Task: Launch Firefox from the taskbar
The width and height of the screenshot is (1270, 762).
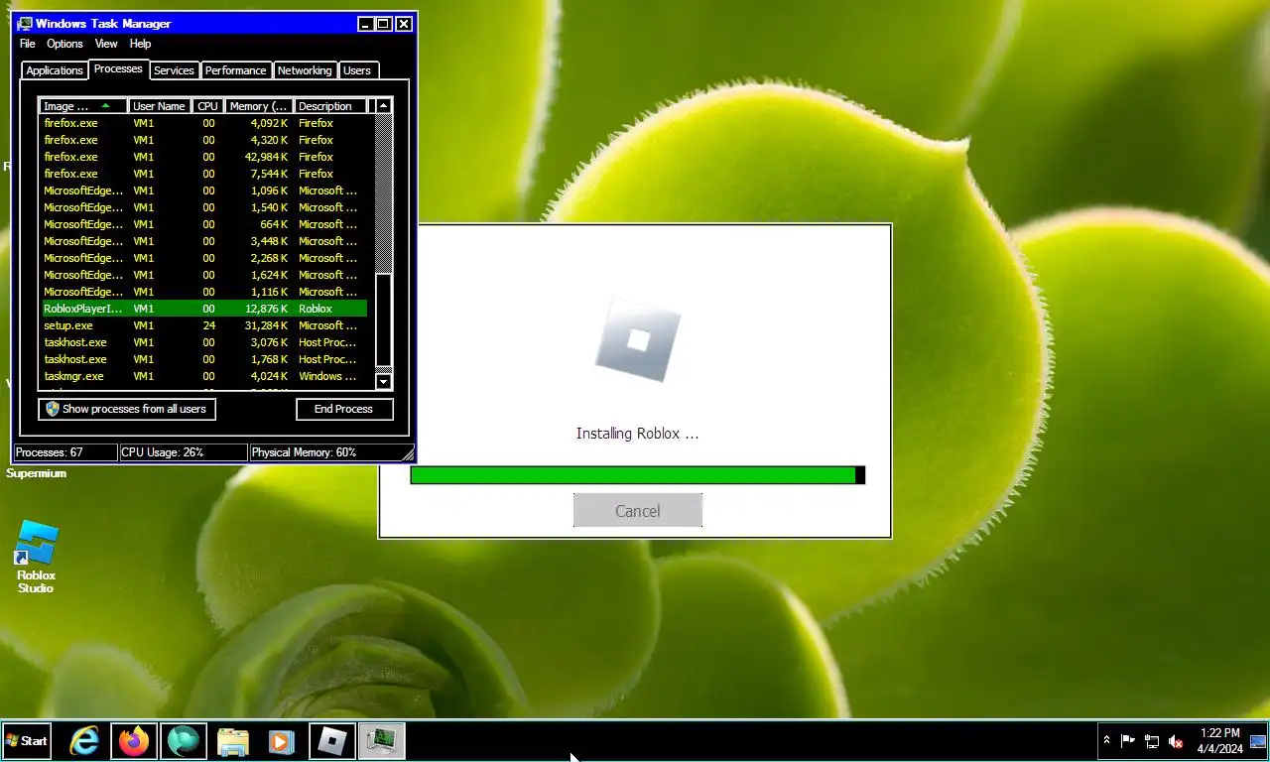Action: (x=133, y=741)
